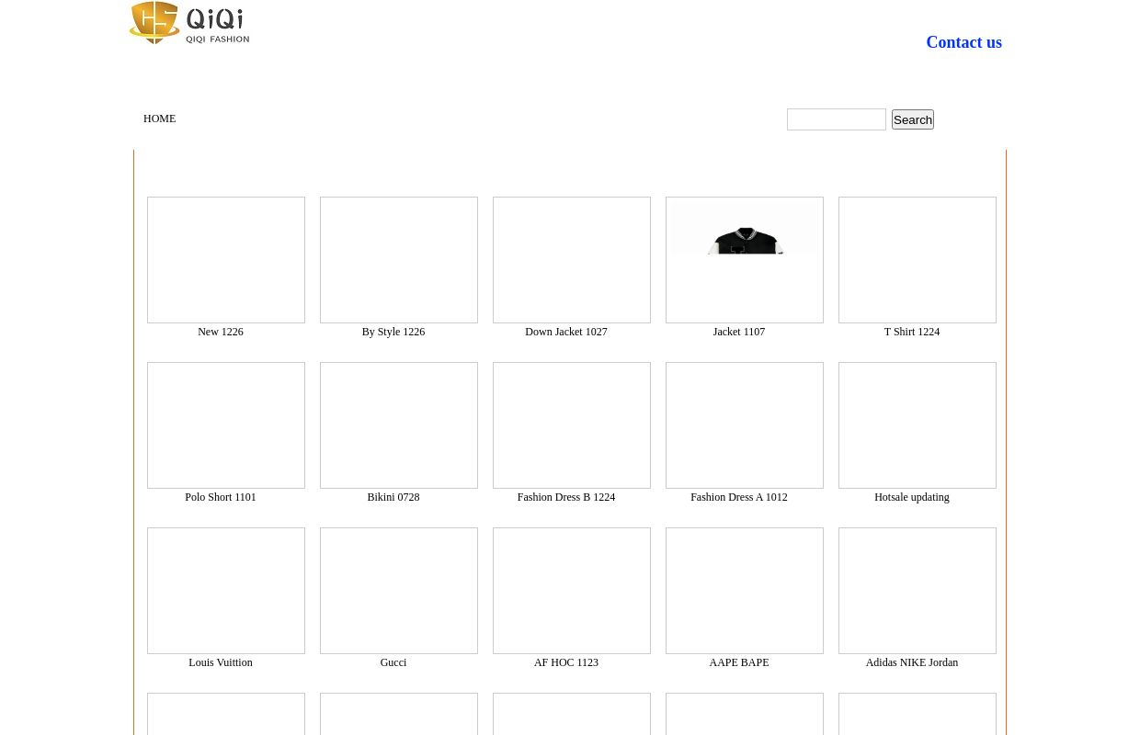Image resolution: width=1140 pixels, height=735 pixels.
Task: Click the Louis Vuittion text link
Action: pos(221,662)
